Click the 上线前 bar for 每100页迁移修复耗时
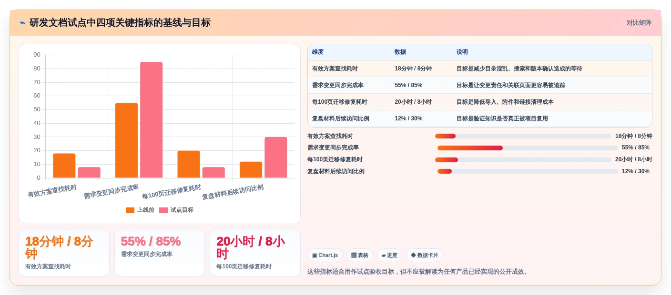Image resolution: width=671 pixels, height=295 pixels. [189, 164]
